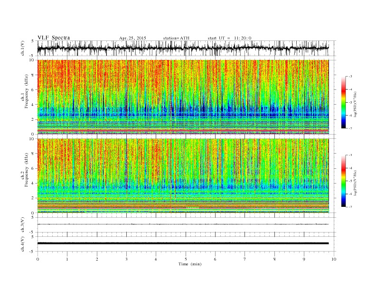
Task: Select the "start UT = 11:20:0" header text
Action: 229,38
